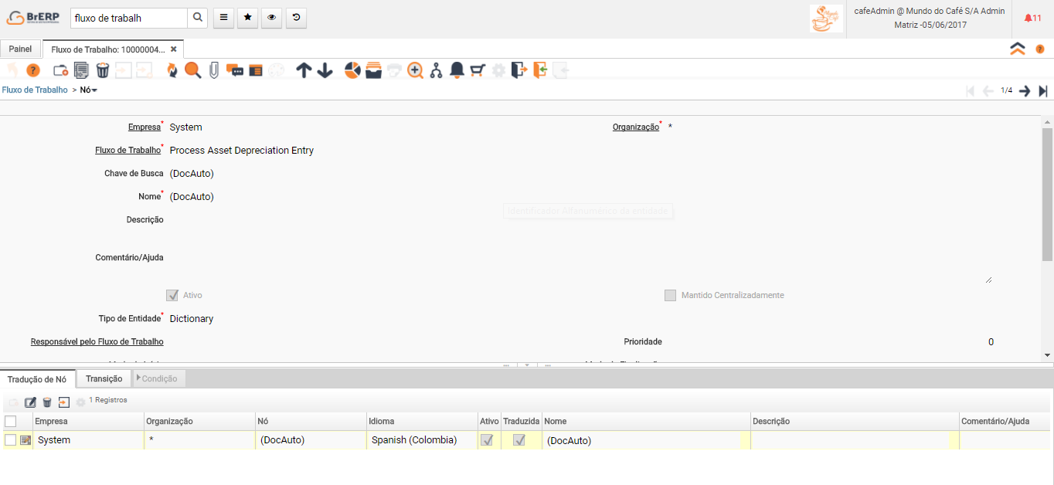Click the Fluxo de Trabalho breadcrumb link
Screen dimensions: 1054x485
(x=35, y=90)
